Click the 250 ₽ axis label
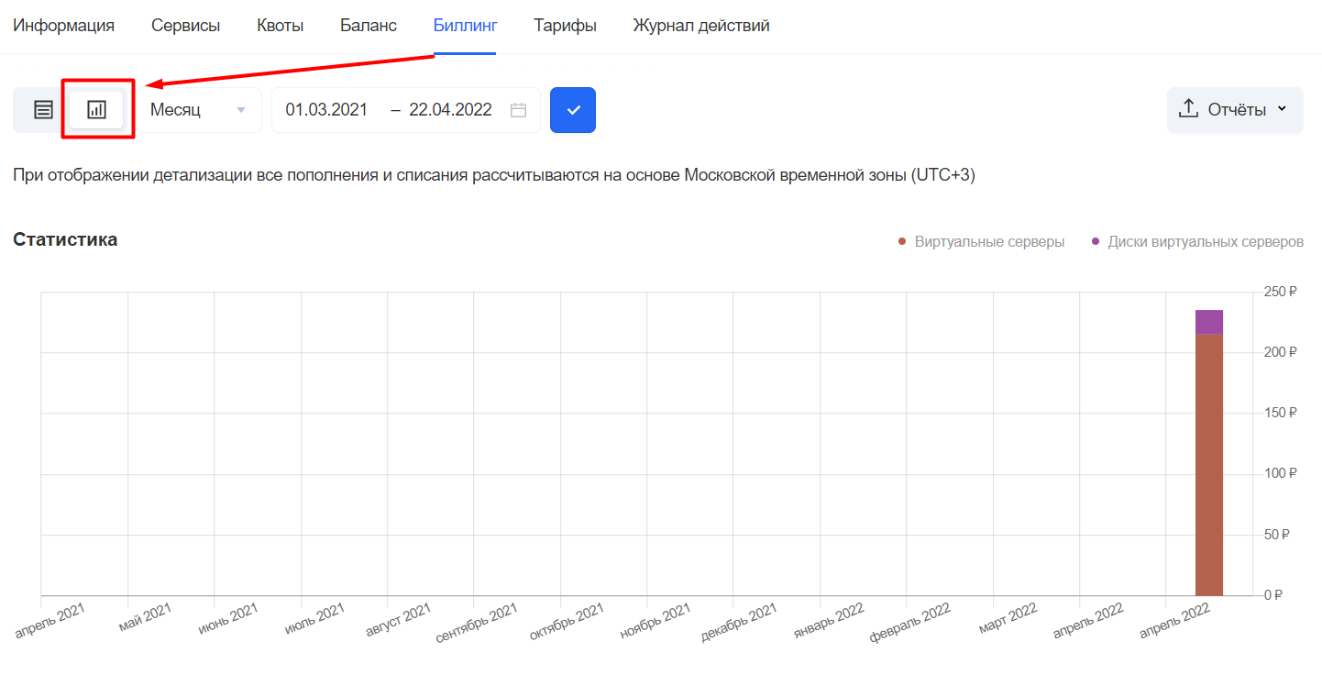The image size is (1322, 675). tap(1281, 292)
